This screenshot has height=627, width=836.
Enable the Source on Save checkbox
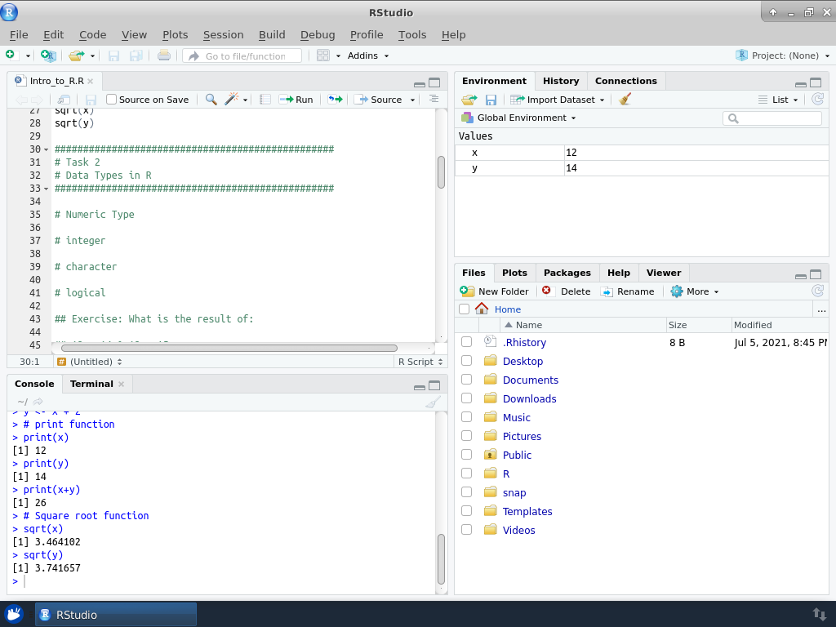click(x=112, y=100)
